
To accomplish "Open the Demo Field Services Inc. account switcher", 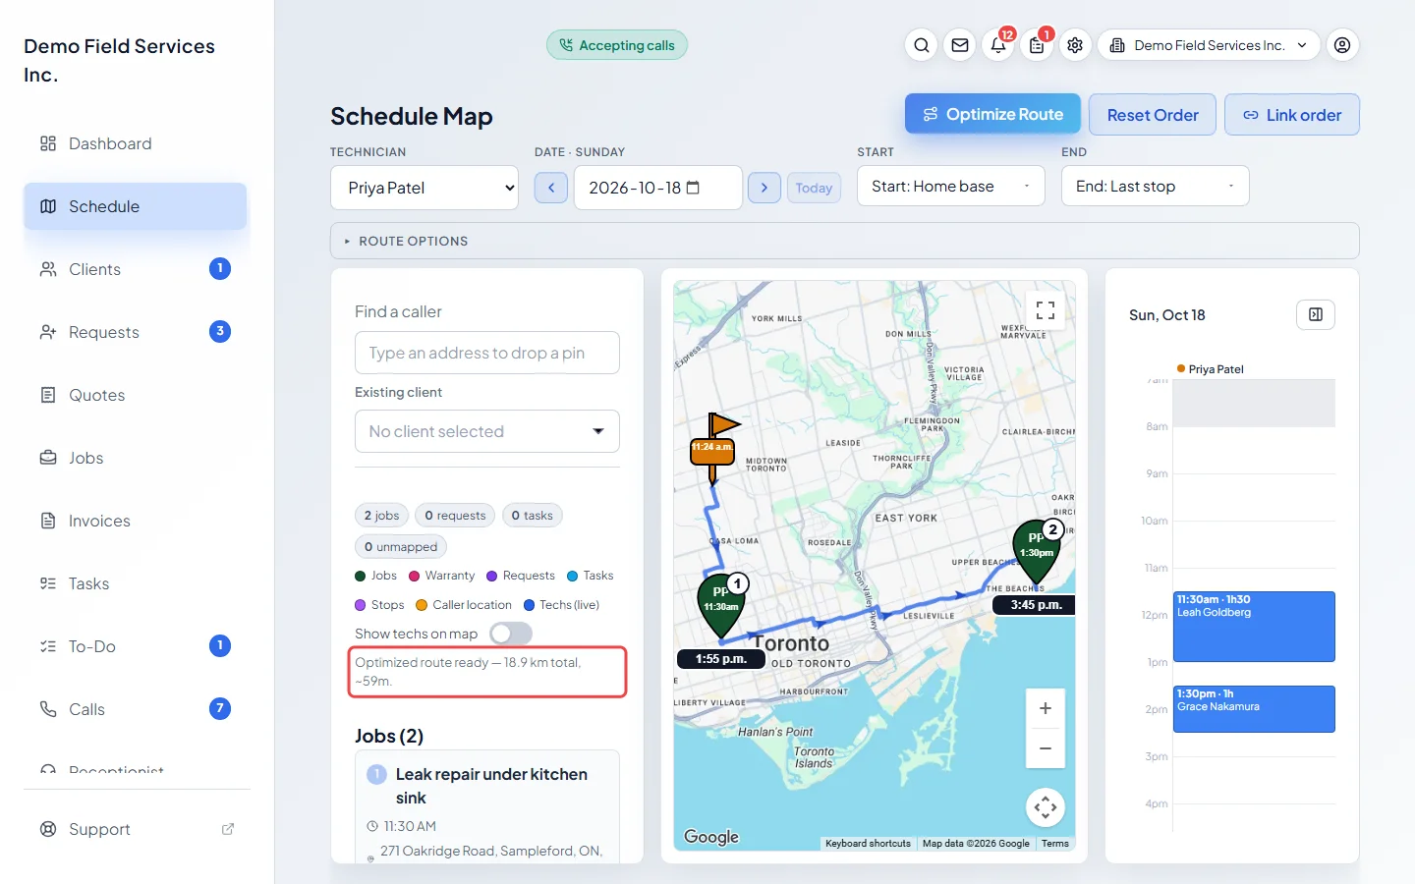I will pyautogui.click(x=1209, y=45).
